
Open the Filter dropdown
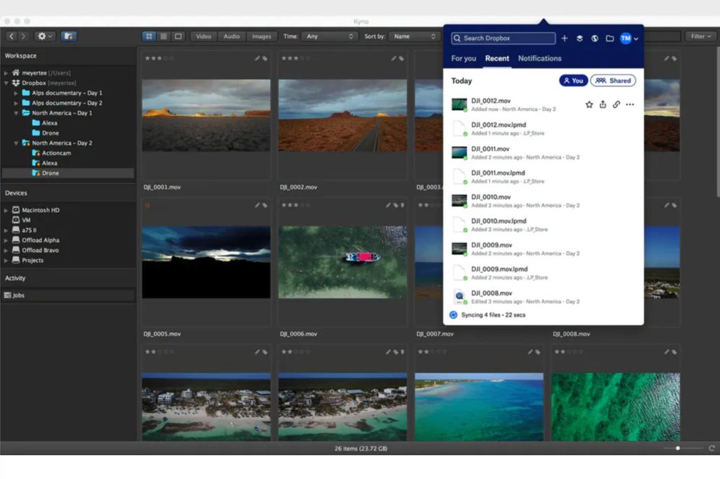click(701, 37)
